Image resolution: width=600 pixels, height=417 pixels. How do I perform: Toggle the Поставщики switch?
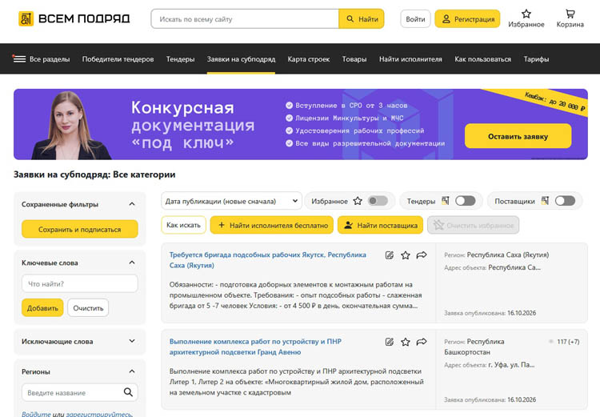point(565,201)
